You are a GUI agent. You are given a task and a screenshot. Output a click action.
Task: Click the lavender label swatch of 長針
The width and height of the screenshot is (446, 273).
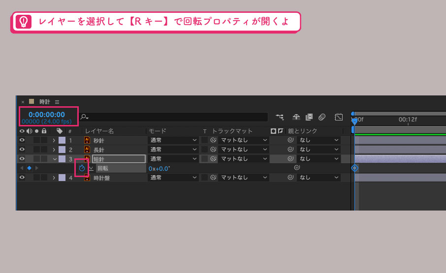[62, 150]
